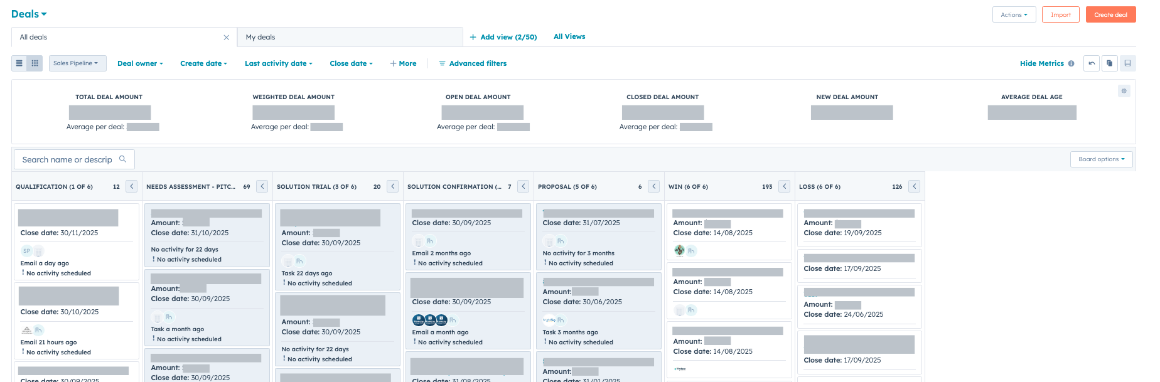Collapse the Solution Confirmation column
Screen dimensions: 1160x382
pyautogui.click(x=524, y=186)
